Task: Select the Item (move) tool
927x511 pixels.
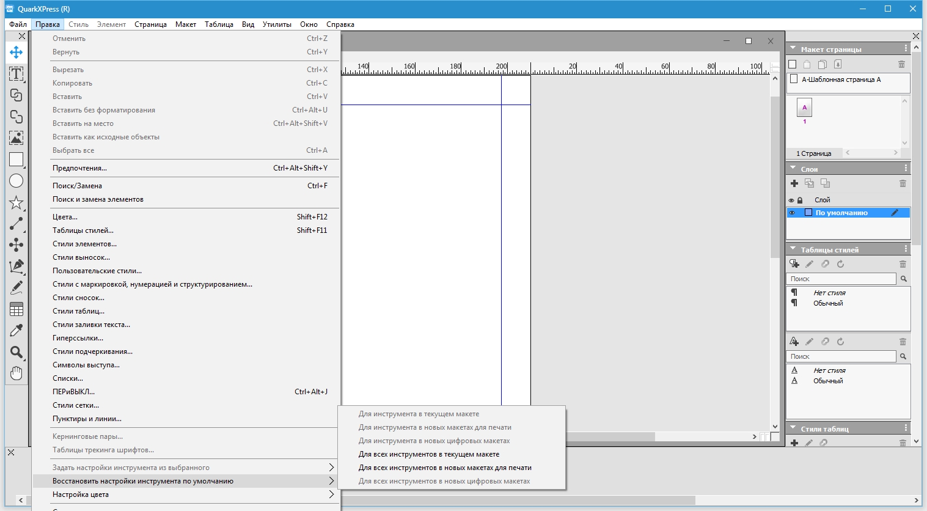Action: [16, 52]
